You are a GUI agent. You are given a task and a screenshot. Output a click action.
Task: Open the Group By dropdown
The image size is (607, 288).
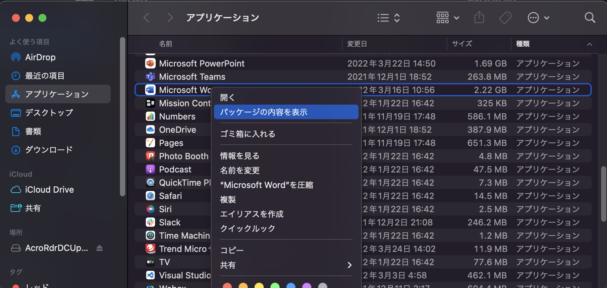click(x=448, y=18)
